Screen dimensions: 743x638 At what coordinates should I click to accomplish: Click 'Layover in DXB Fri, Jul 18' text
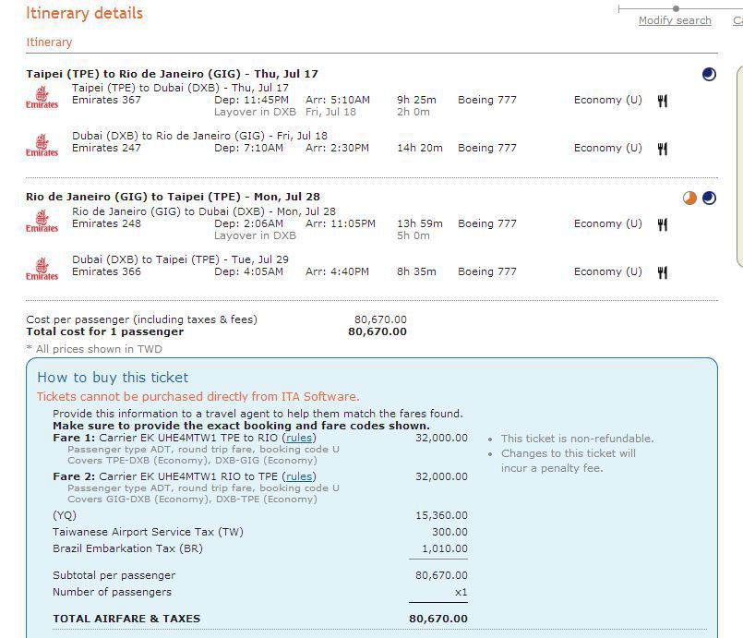coord(285,113)
